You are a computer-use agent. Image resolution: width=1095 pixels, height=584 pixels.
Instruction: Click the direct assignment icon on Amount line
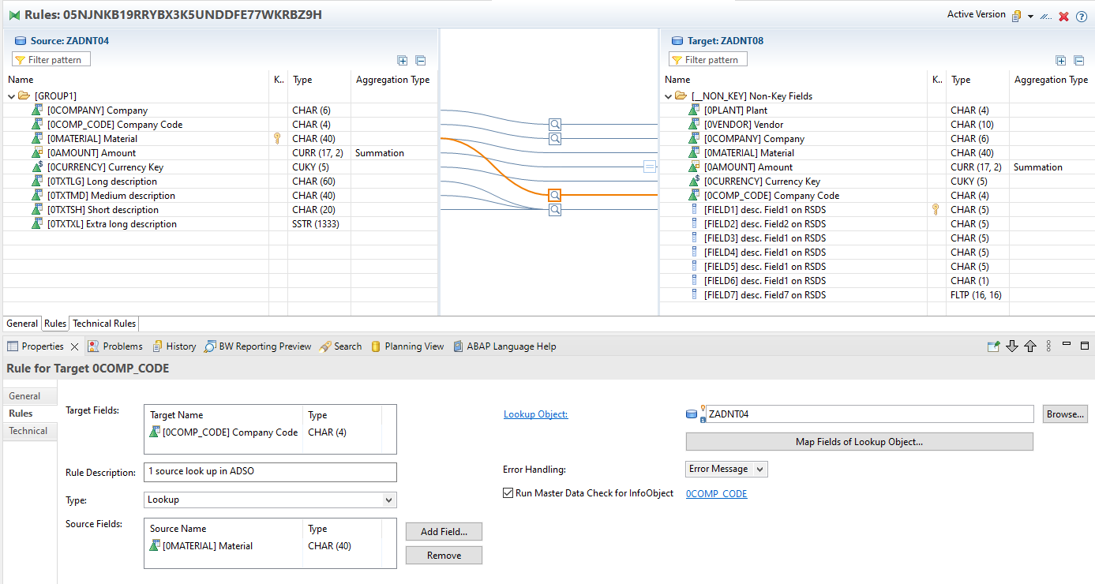pos(649,167)
